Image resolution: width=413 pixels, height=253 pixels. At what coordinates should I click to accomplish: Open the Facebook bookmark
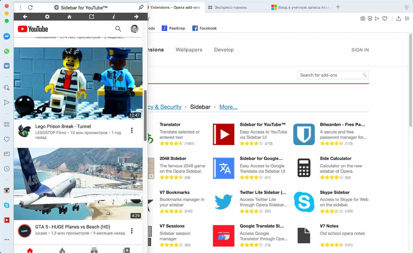(x=205, y=28)
